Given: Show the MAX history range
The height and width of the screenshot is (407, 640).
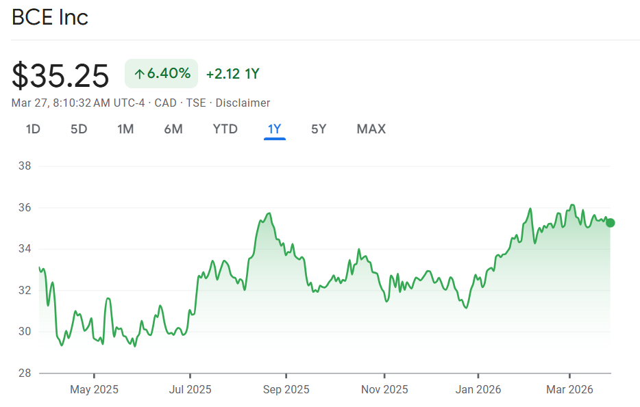Looking at the screenshot, I should [x=371, y=129].
